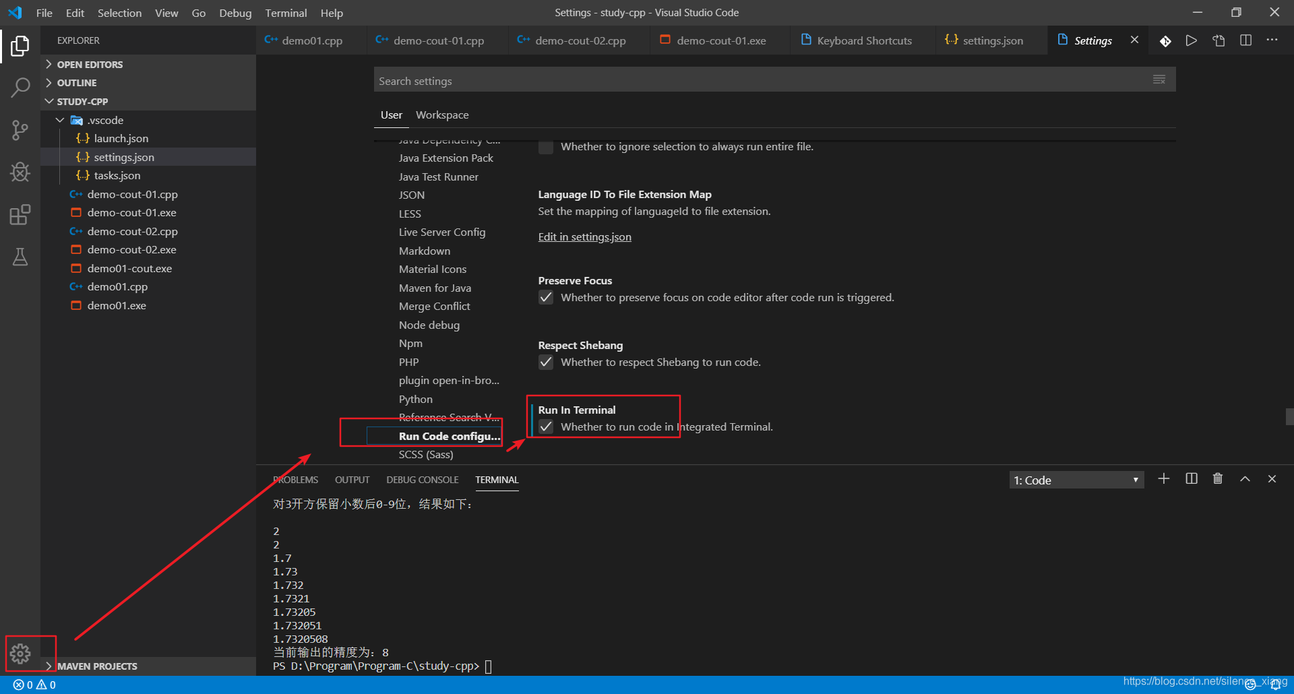Open the terminal selector dropdown '1: Code'
This screenshot has width=1294, height=694.
1076,480
